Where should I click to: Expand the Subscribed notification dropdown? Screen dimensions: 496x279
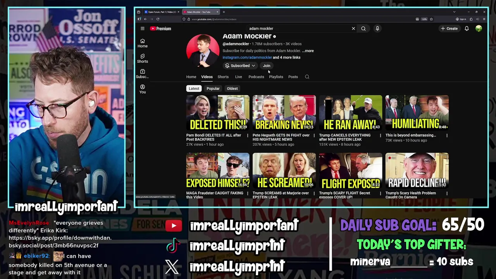click(x=253, y=66)
